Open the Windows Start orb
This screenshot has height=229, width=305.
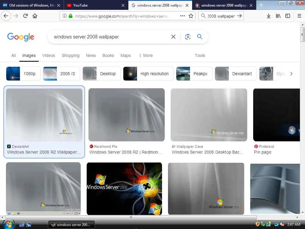8,224
